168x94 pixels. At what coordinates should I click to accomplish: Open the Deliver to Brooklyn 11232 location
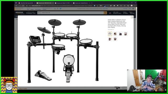click(31, 13)
